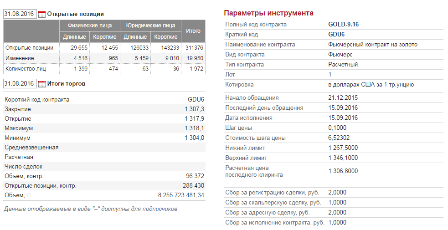Select GDU6 next to Краткий код
The image size is (448, 230).
[x=336, y=35]
